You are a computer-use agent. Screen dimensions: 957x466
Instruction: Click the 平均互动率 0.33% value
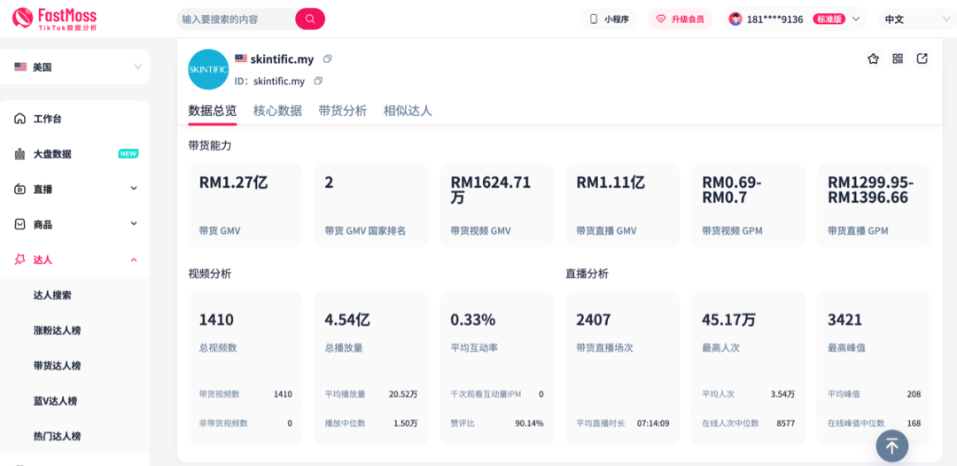coord(473,320)
